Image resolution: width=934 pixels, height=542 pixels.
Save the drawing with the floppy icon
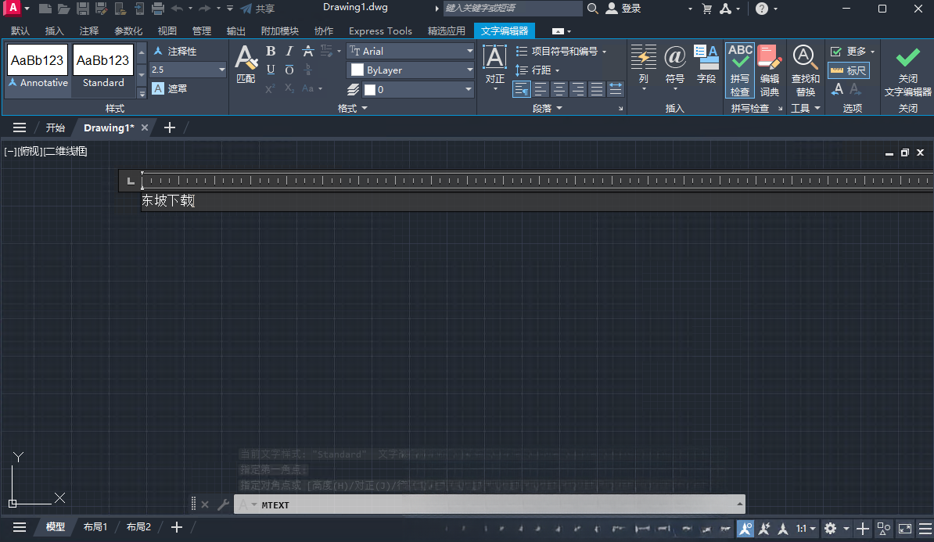point(83,9)
